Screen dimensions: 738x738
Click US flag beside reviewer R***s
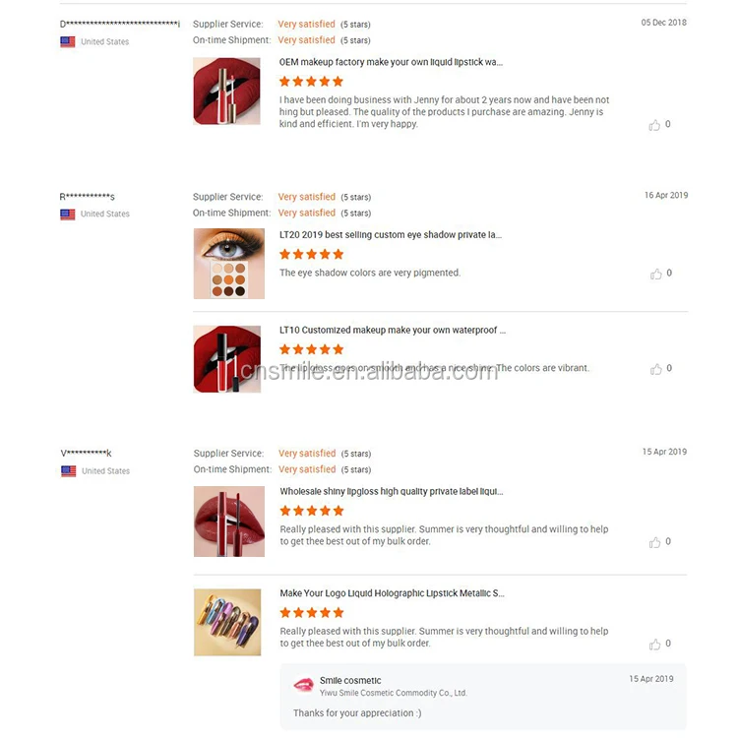click(x=68, y=215)
